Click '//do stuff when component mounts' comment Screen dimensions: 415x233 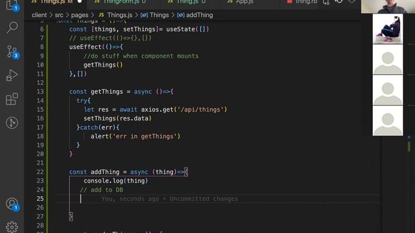click(x=141, y=56)
